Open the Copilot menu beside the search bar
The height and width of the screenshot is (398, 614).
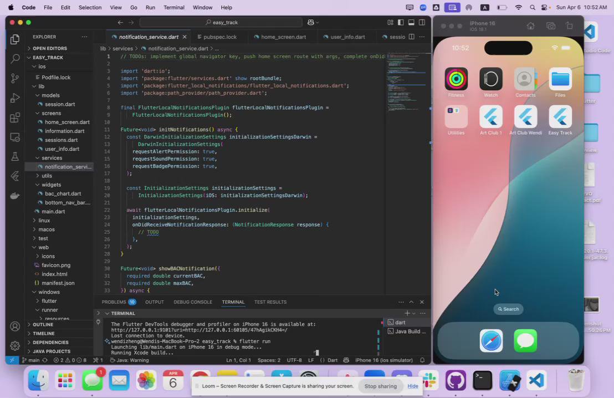(313, 22)
